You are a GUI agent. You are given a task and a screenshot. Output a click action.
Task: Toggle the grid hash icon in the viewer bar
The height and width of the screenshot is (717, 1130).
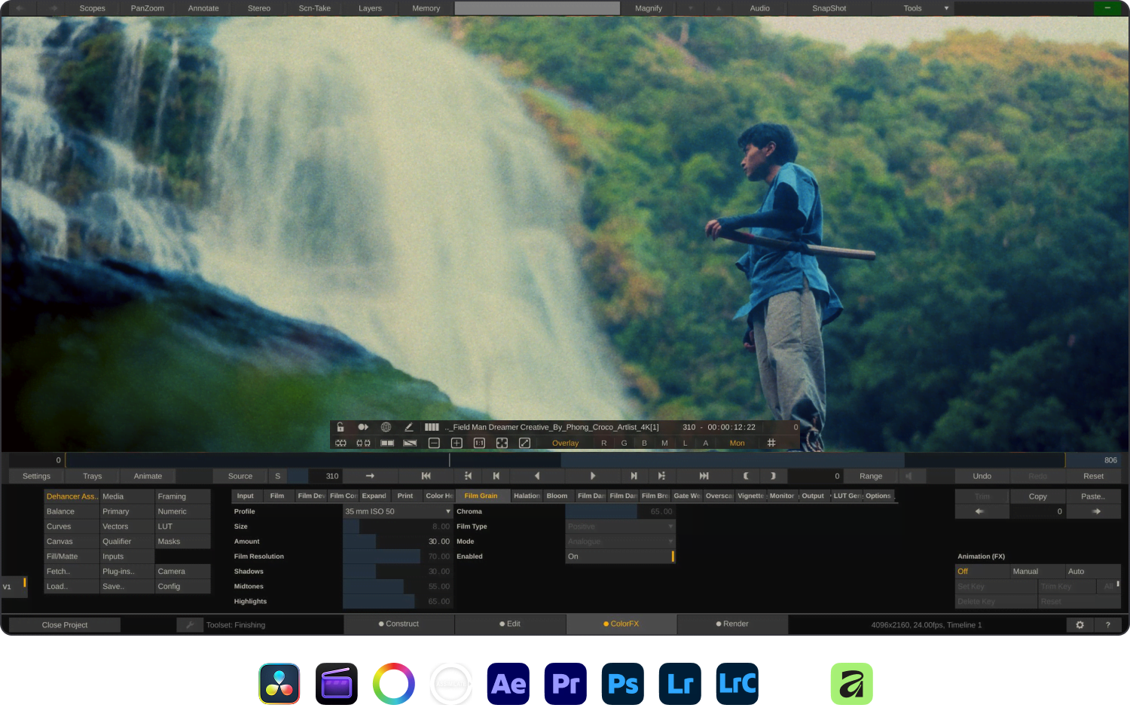click(771, 443)
